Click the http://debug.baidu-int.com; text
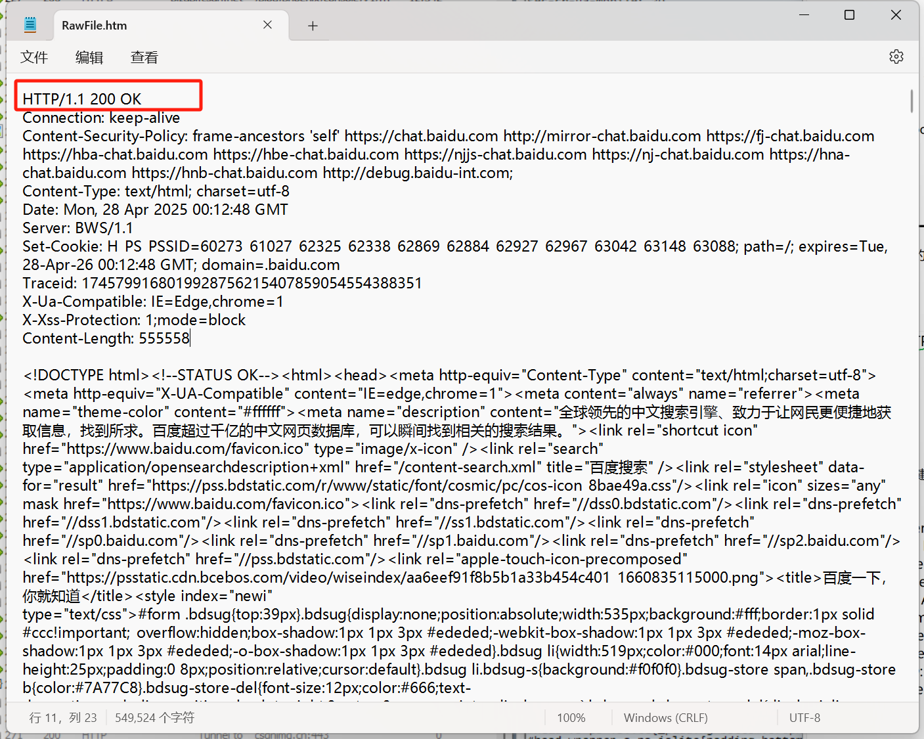924x739 pixels. [x=418, y=173]
